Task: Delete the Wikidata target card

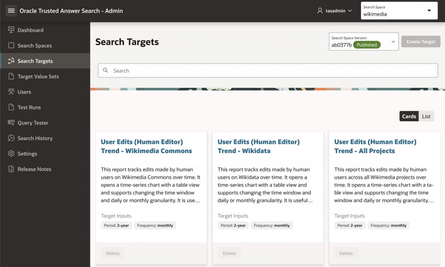Action: [x=229, y=253]
